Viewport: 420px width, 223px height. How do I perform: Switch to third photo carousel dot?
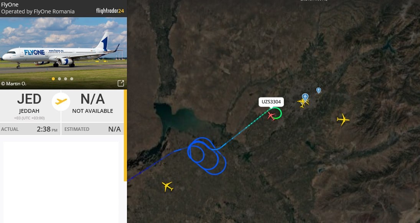point(66,79)
